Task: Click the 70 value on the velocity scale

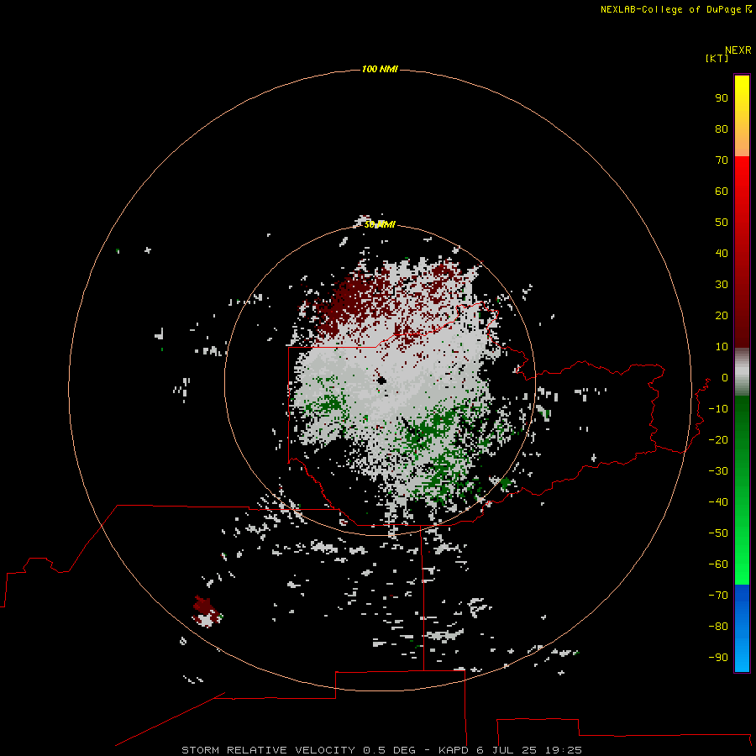Action: tap(722, 160)
